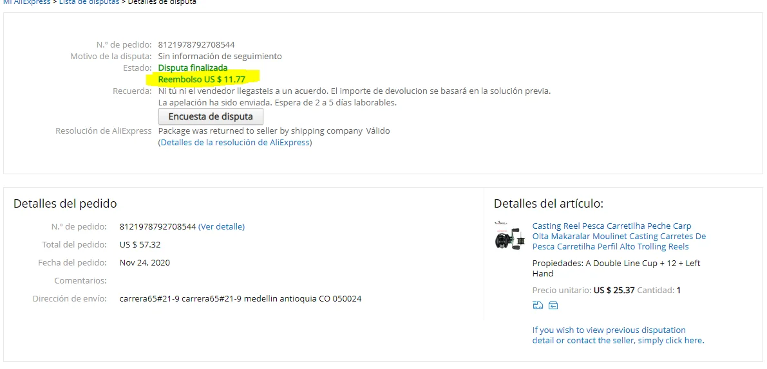The height and width of the screenshot is (369, 767).
Task: Click the shipping address carrera65#21-9 medellin text
Action: click(x=240, y=299)
